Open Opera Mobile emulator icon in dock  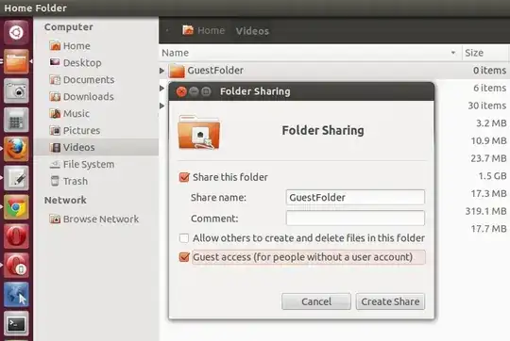point(16,266)
